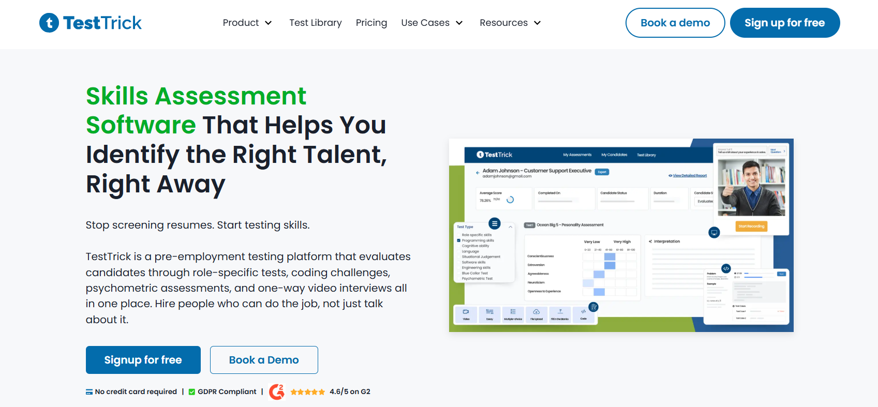Click 'Next Question' in the video card
The height and width of the screenshot is (407, 878).
tap(778, 151)
